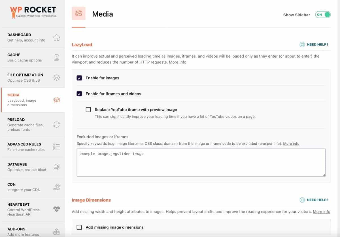This screenshot has height=237, width=340.
Task: Check Add missing image dimensions
Action: pos(79,227)
